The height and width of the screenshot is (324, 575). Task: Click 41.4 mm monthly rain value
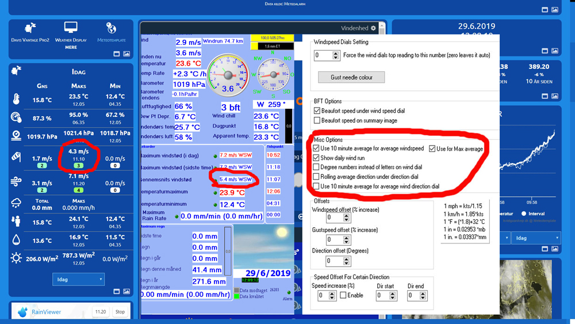point(207,270)
